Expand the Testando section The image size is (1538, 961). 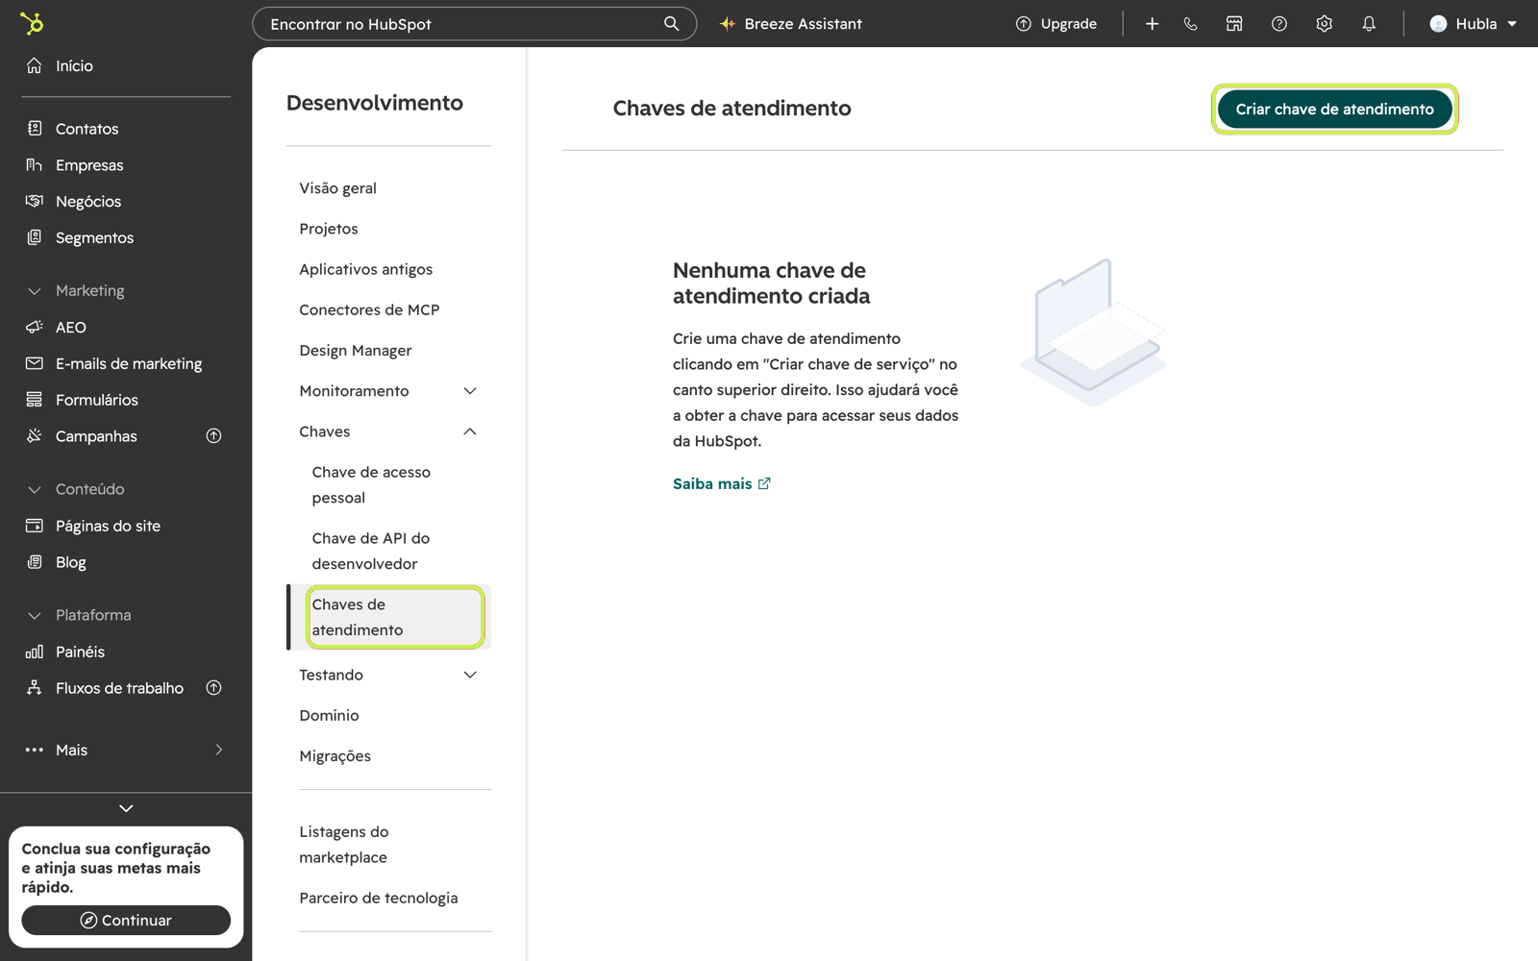click(x=388, y=675)
